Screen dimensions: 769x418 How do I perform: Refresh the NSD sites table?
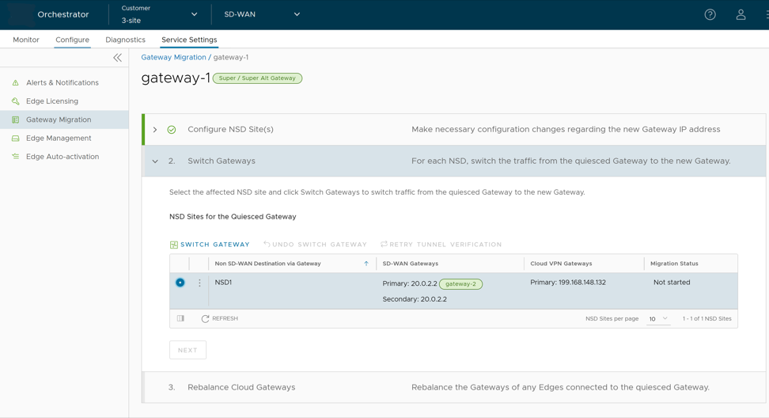click(219, 318)
